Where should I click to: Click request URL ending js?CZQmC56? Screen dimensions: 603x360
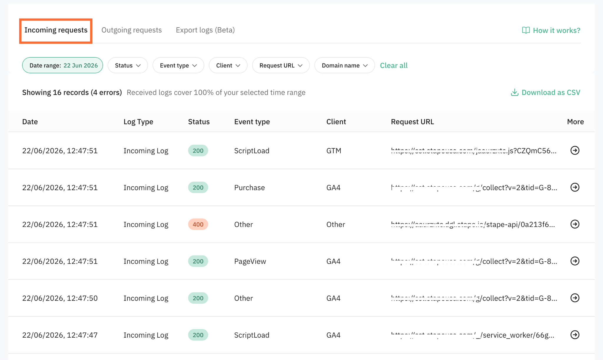[474, 151]
